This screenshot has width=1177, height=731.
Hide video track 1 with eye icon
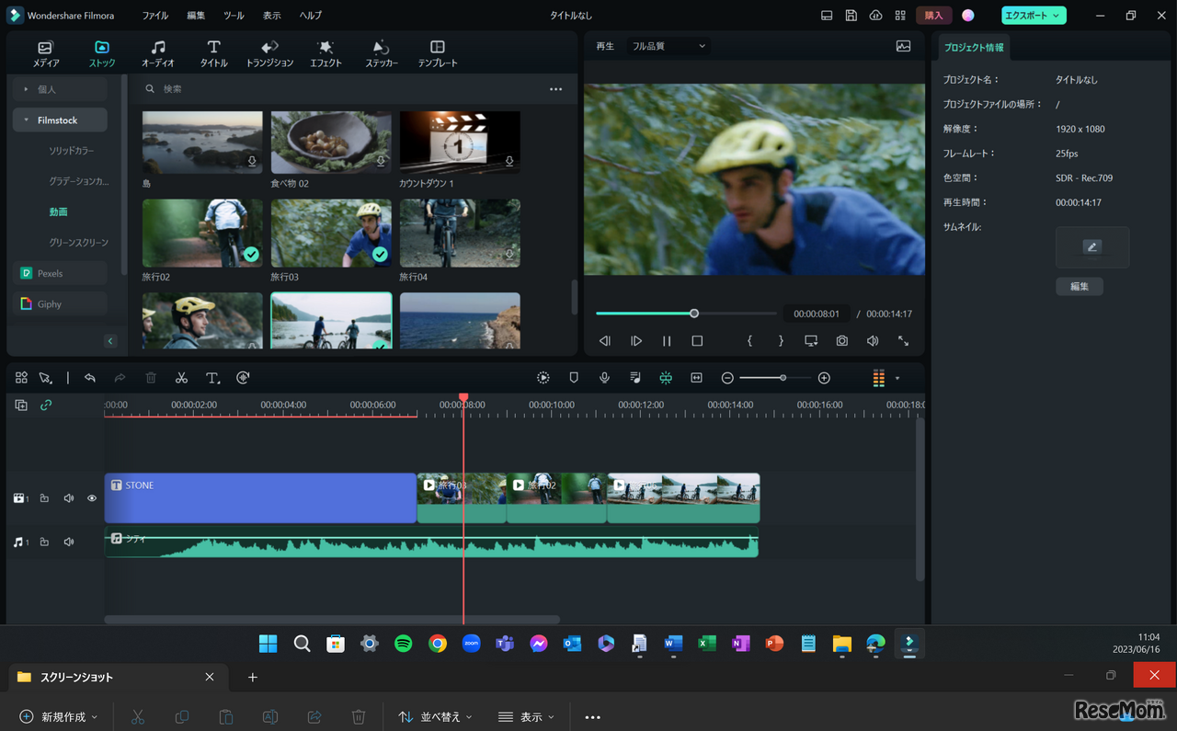[92, 498]
